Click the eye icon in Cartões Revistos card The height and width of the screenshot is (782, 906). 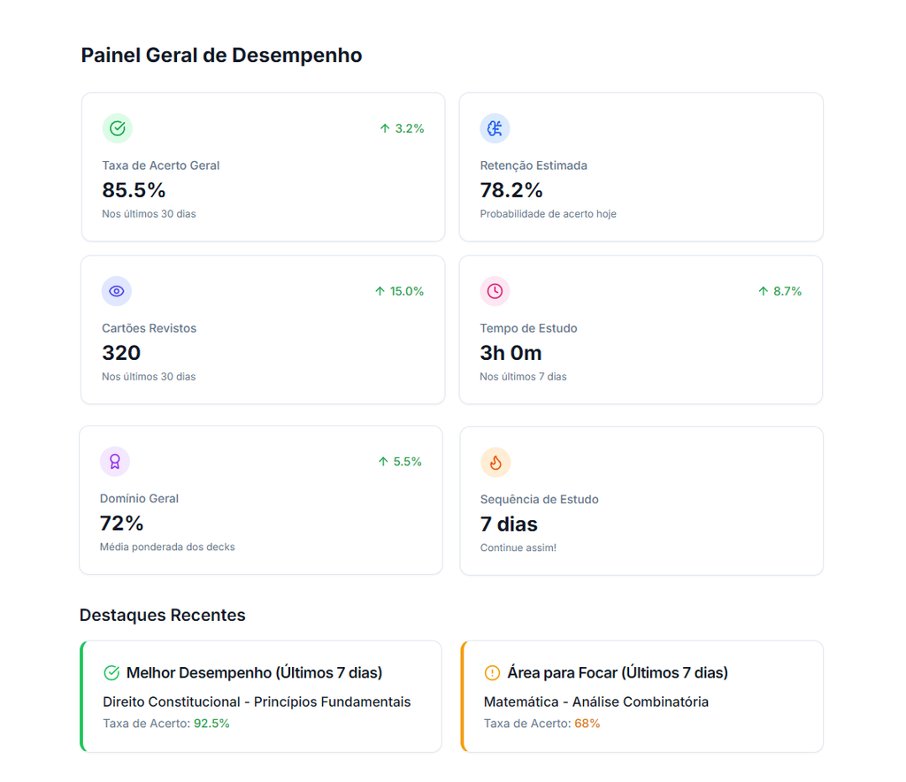click(x=117, y=291)
